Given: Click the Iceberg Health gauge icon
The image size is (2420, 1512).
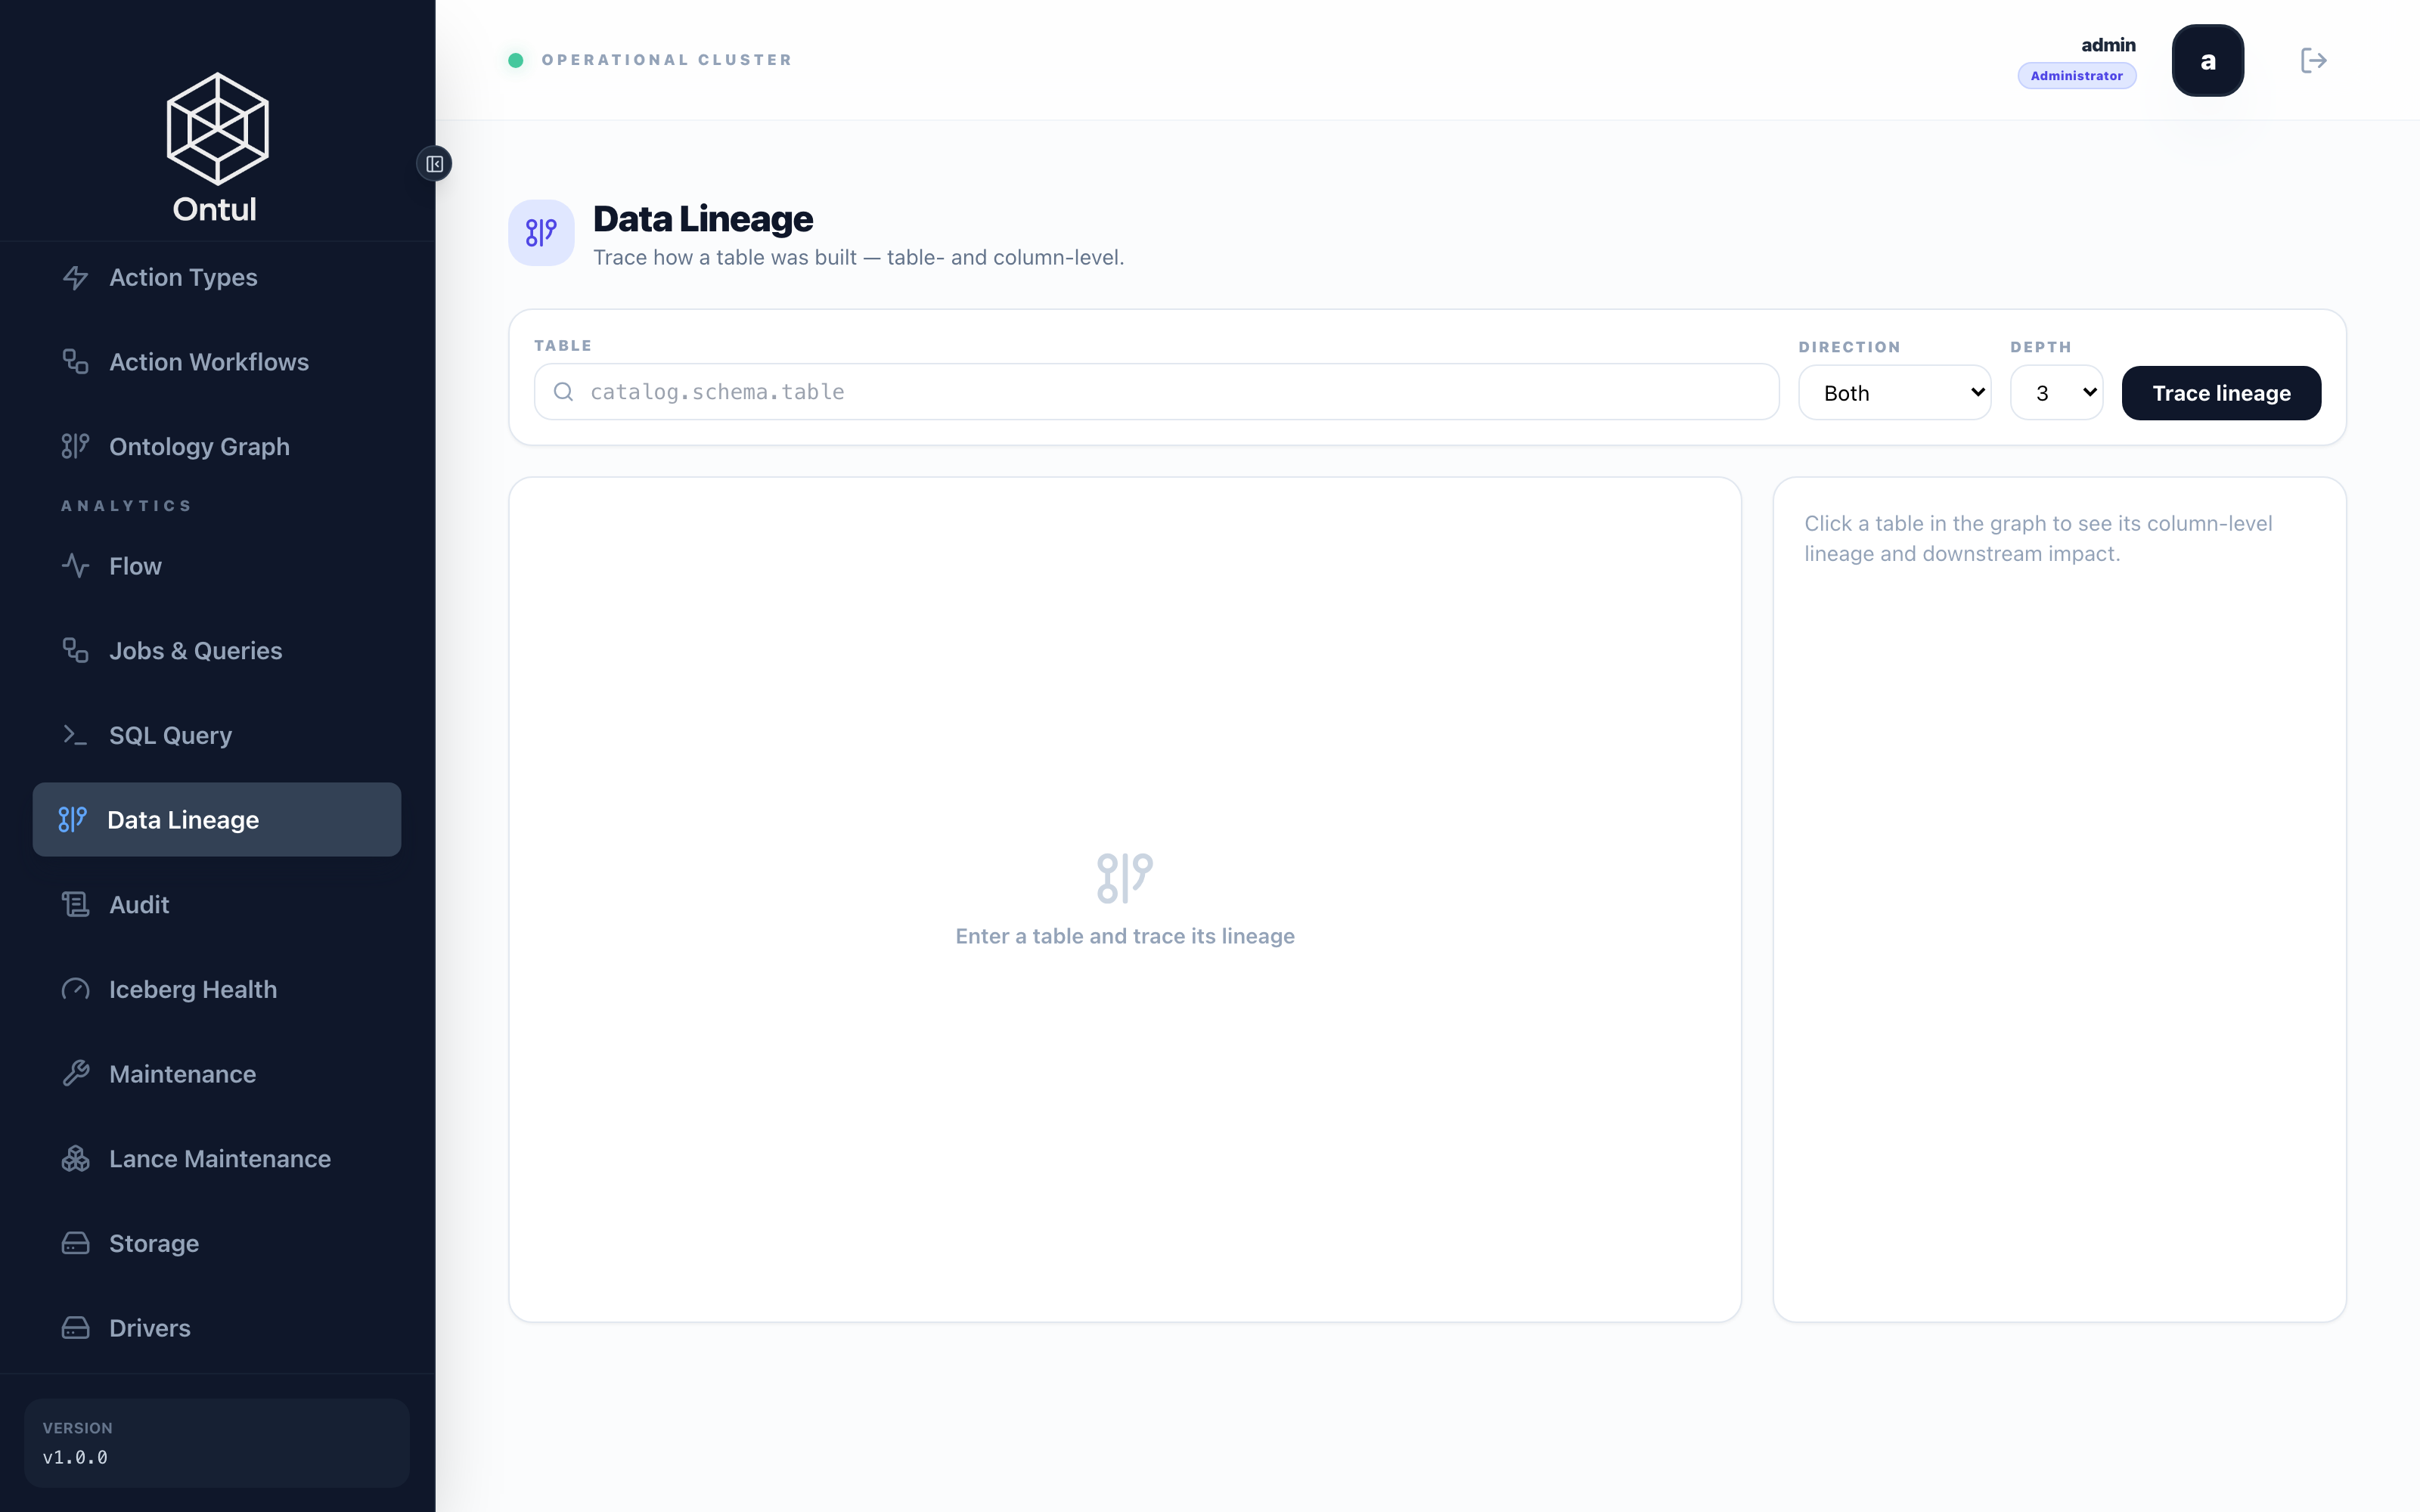Looking at the screenshot, I should tap(76, 990).
